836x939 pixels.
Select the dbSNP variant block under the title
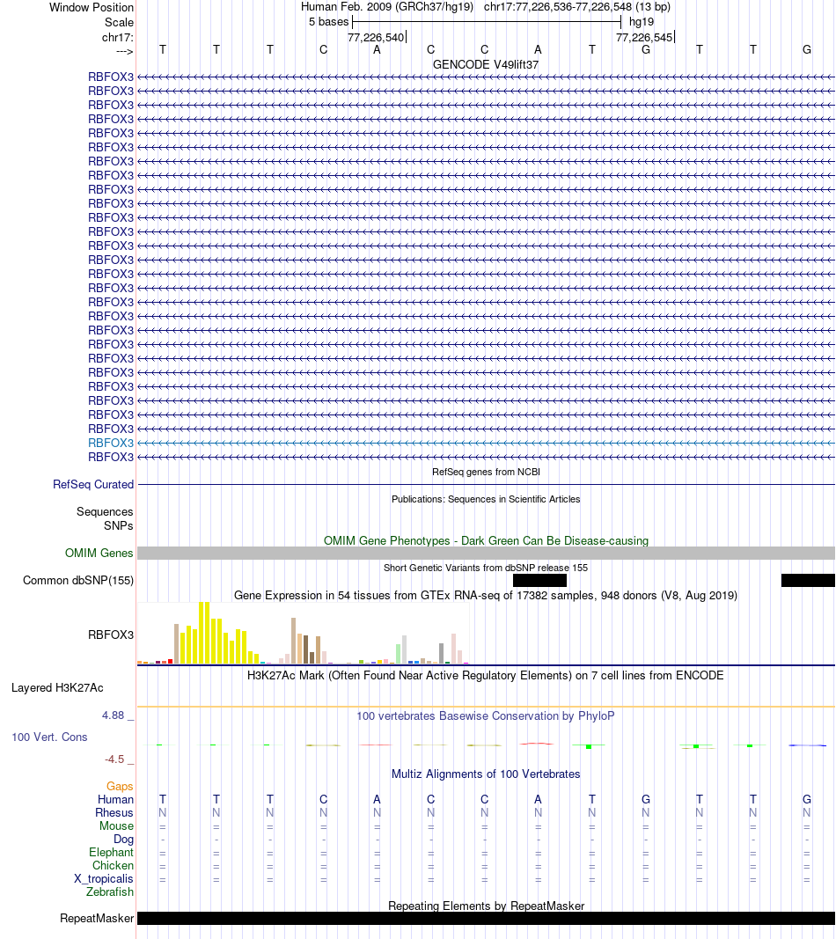[x=539, y=580]
